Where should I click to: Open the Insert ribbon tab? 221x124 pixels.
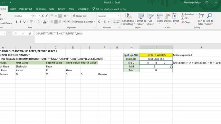[x=12, y=9]
